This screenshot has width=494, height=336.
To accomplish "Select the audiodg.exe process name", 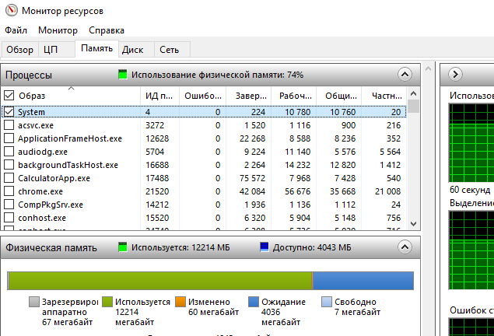I will coord(43,152).
